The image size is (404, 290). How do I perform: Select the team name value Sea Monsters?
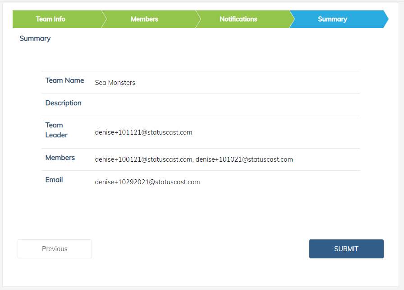click(x=115, y=83)
